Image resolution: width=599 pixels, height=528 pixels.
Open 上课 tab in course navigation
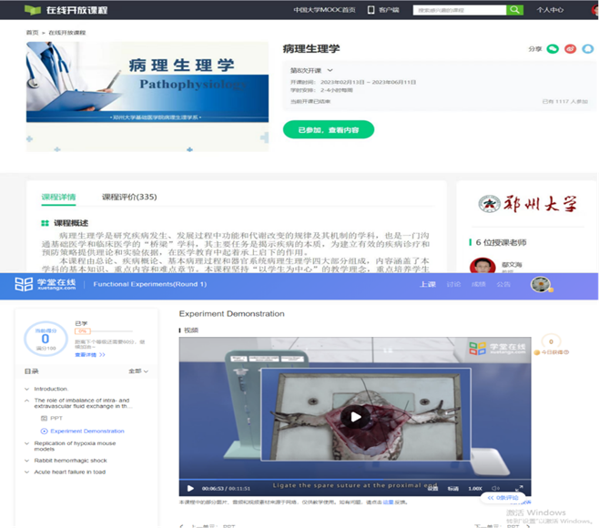(428, 284)
